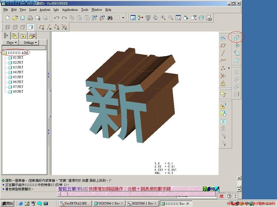Toggle shaded display mode

[x=31, y=27]
